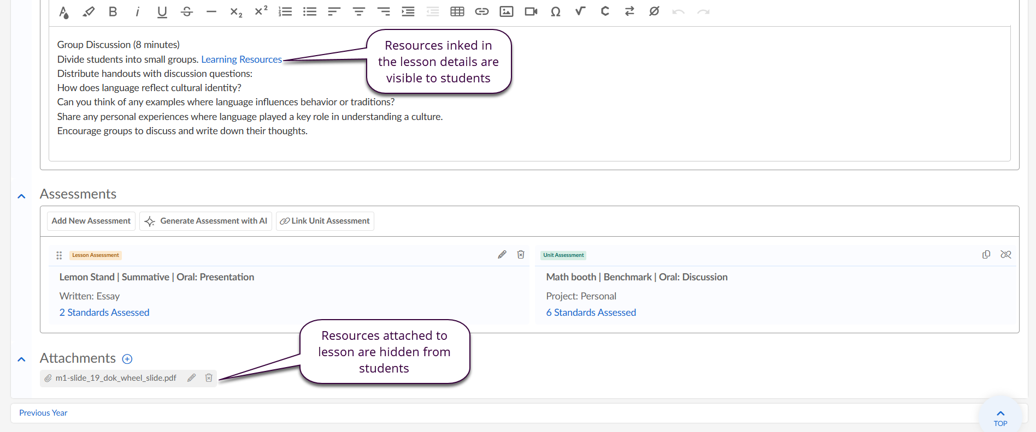Delete the Lemon Stand lesson assessment

tap(521, 255)
